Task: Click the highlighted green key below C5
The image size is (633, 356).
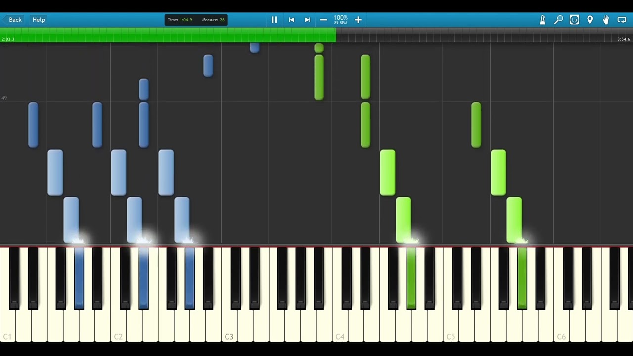Action: 522,278
